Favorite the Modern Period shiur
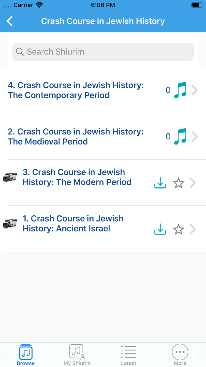 point(178,183)
